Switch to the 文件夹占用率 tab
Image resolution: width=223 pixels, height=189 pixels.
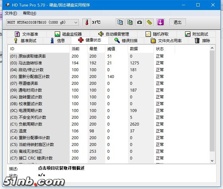tap(166, 40)
